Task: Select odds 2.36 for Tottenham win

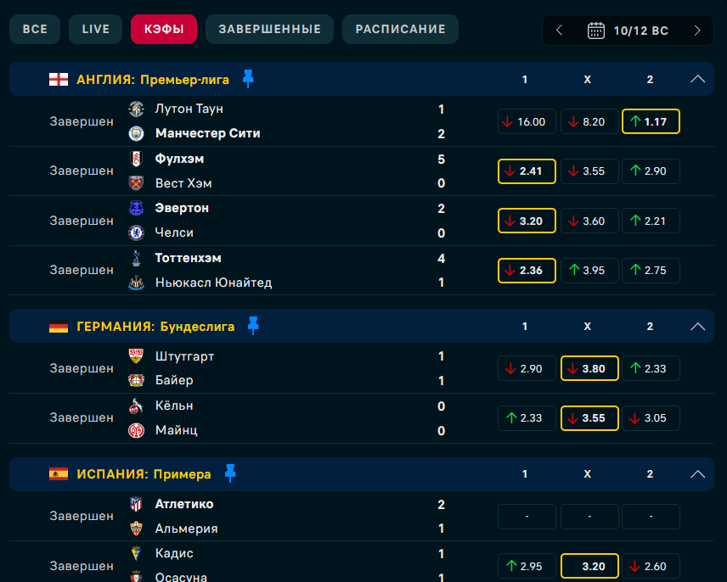Action: click(x=527, y=271)
